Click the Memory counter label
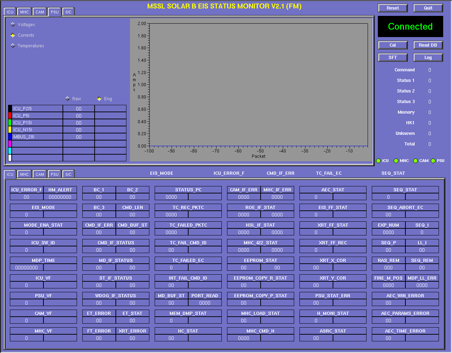The height and width of the screenshot is (353, 452). 406,112
